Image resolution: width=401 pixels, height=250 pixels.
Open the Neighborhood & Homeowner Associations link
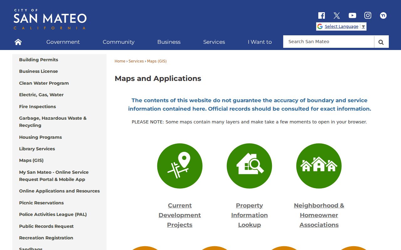click(319, 215)
